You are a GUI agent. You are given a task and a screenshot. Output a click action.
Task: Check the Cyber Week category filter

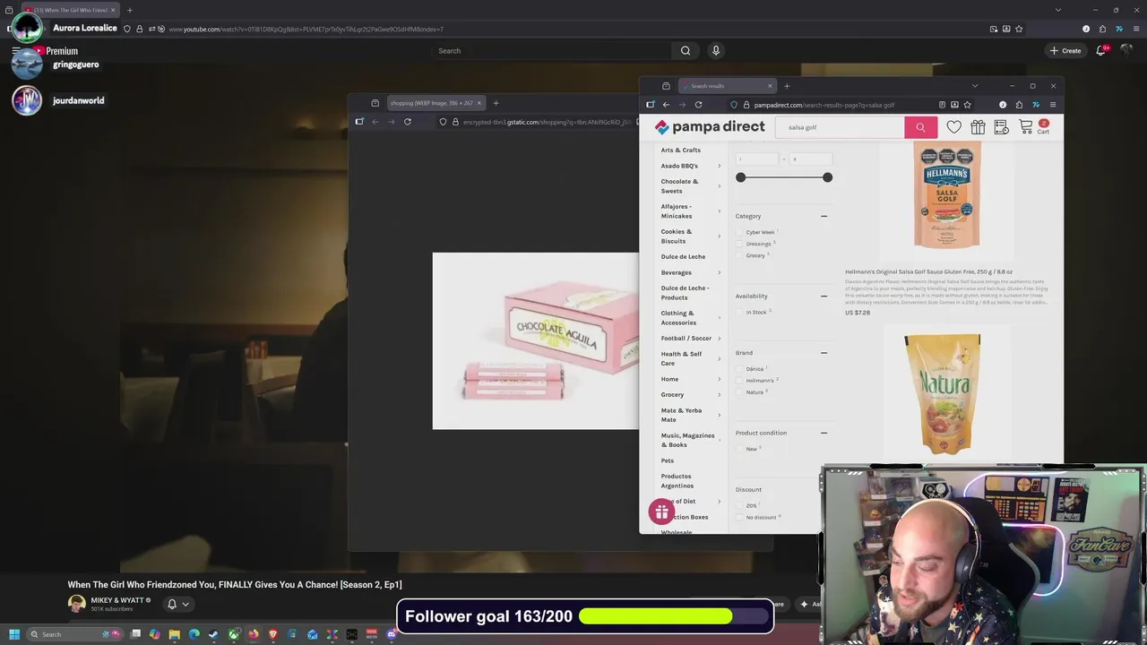[740, 232]
